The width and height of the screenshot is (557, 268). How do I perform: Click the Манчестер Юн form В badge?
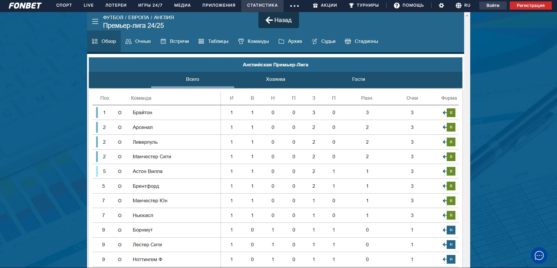pyautogui.click(x=451, y=201)
